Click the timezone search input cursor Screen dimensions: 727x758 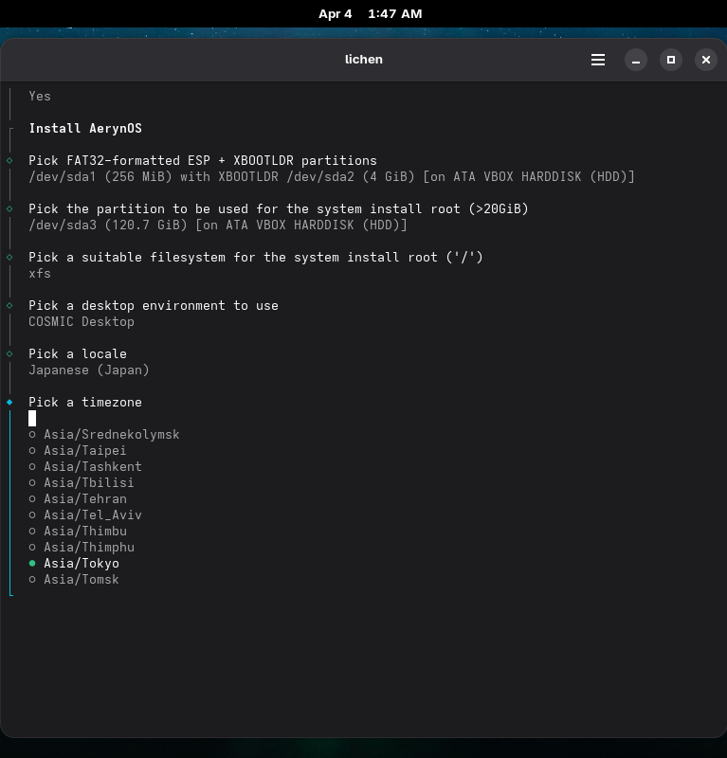pyautogui.click(x=32, y=418)
